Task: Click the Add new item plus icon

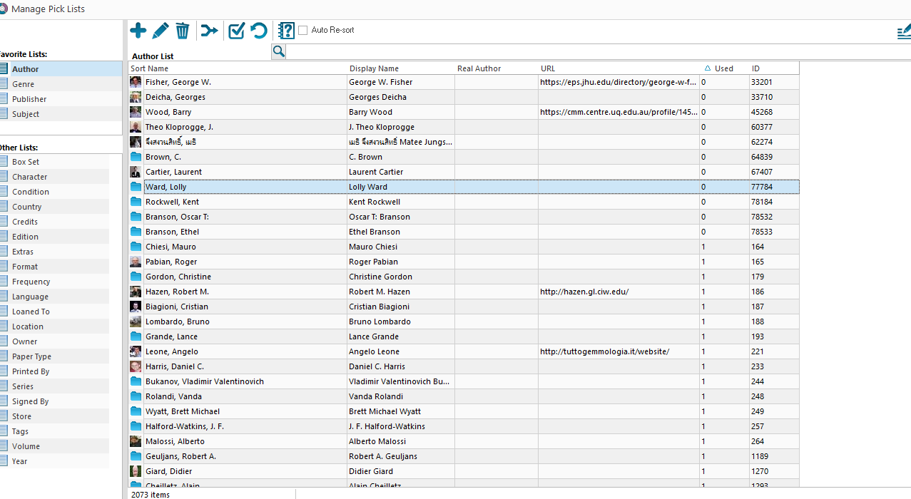Action: coord(138,31)
